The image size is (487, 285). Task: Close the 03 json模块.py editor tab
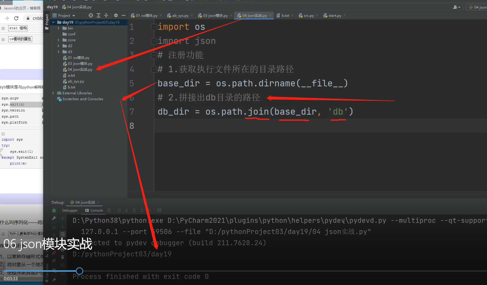click(x=231, y=15)
